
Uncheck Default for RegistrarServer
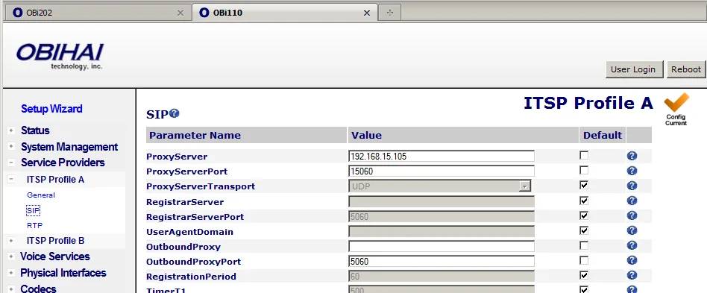(584, 200)
